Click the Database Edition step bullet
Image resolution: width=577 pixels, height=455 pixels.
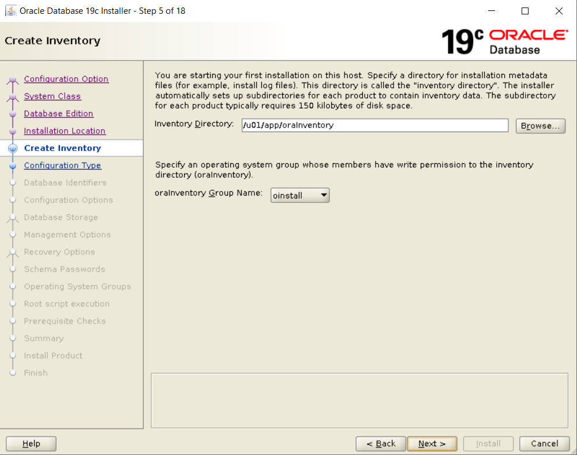point(13,114)
